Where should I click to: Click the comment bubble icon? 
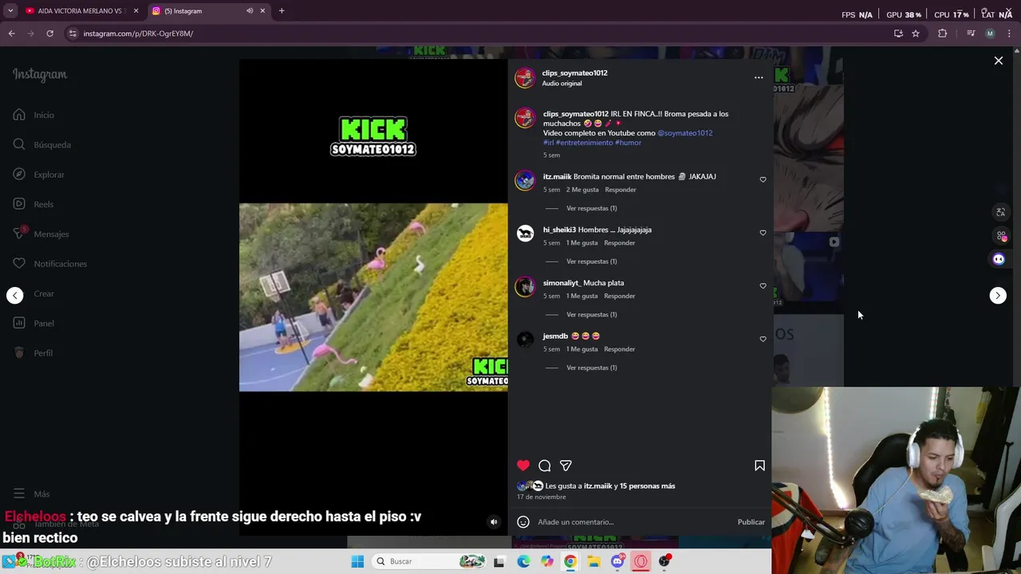[545, 466]
